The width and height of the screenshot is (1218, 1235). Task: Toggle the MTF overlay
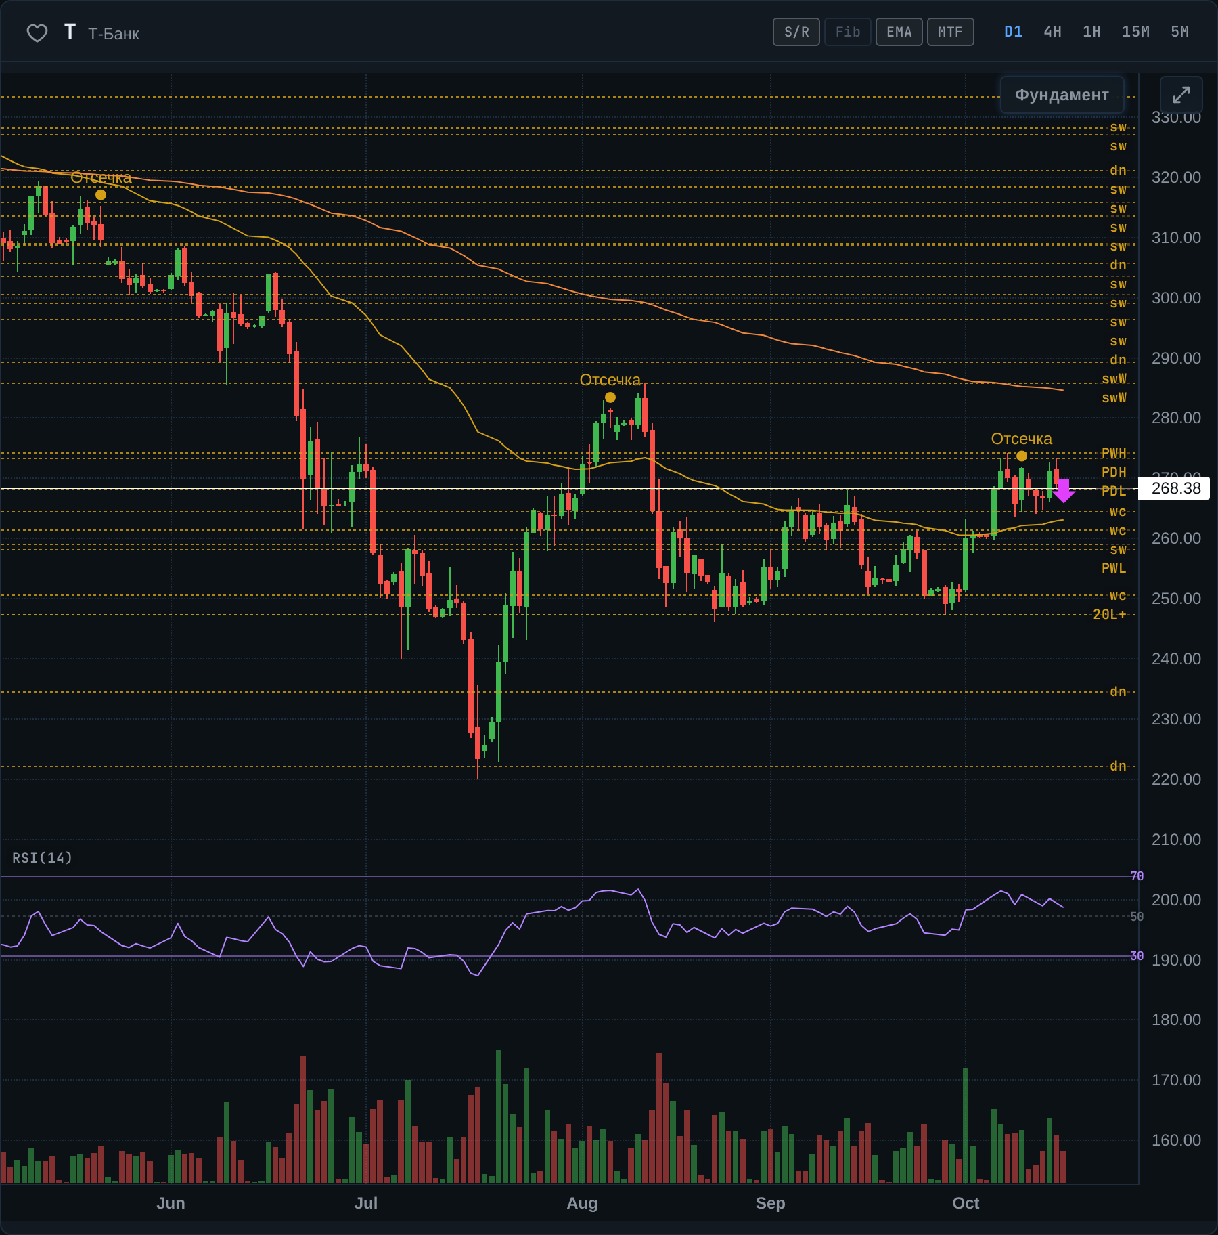(x=950, y=32)
